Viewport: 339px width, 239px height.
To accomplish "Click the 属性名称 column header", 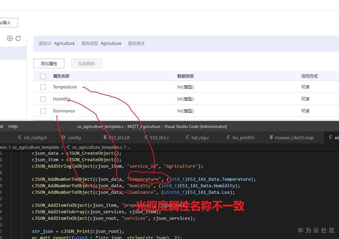I will point(61,76).
